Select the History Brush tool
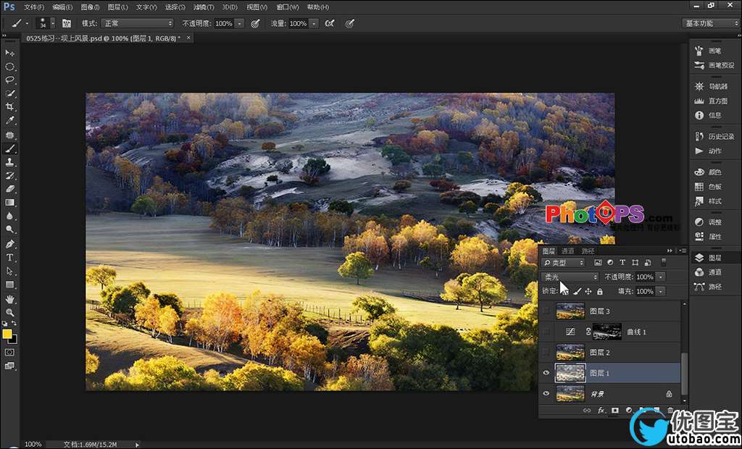 point(9,175)
